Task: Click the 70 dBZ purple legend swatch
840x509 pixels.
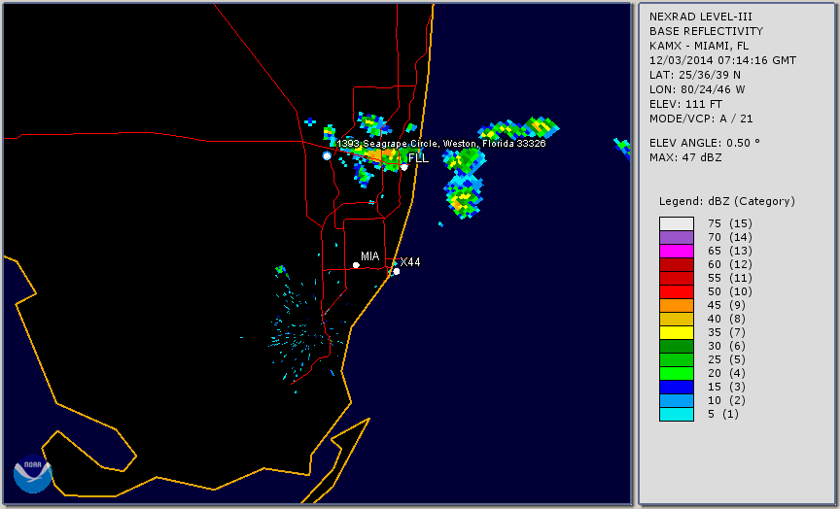Action: [x=677, y=237]
